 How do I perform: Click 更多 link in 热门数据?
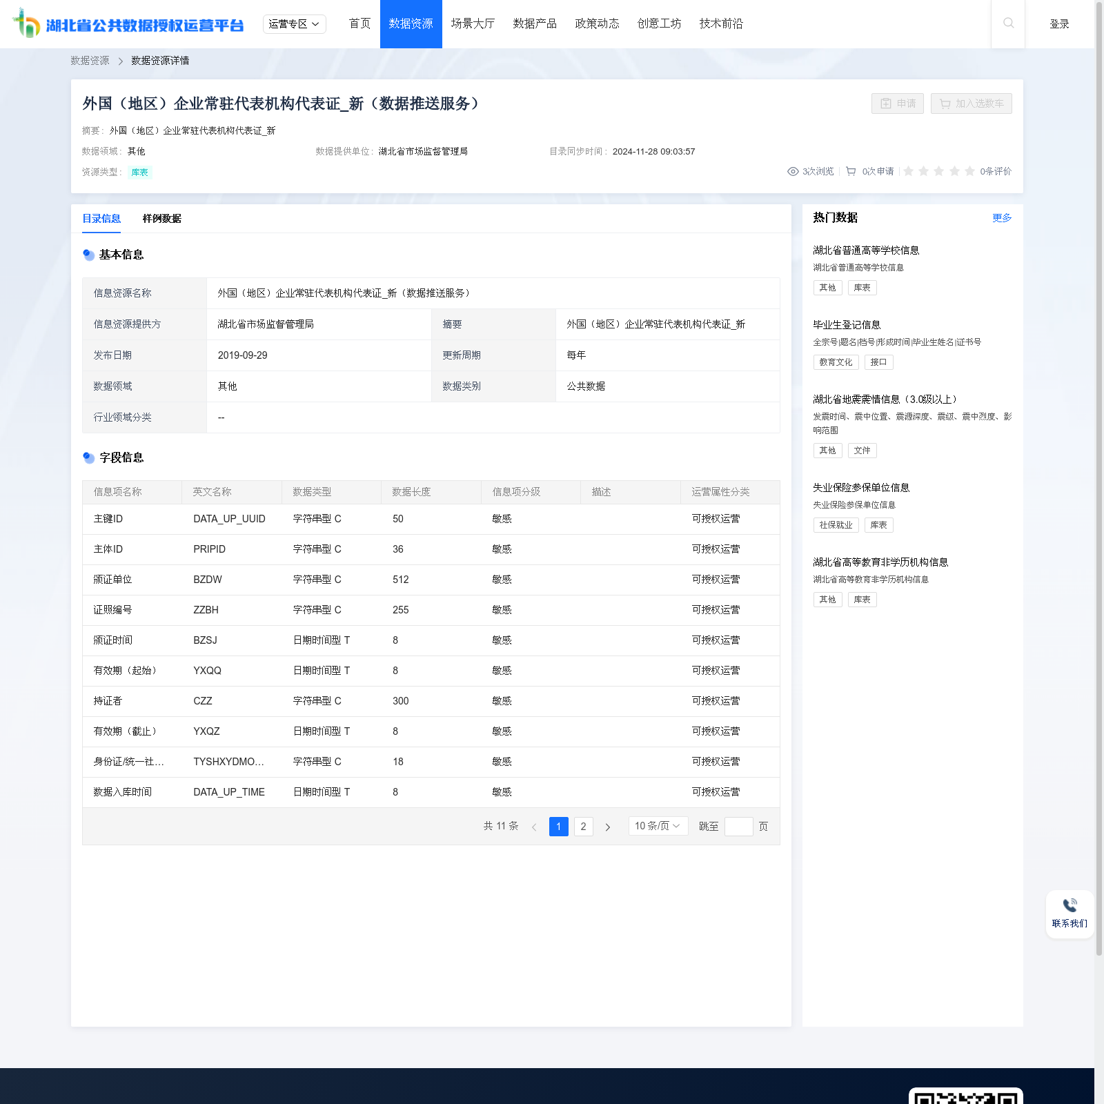coord(1001,218)
